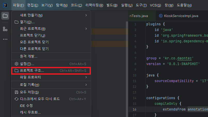Click plugins keyword on line 1
The width and height of the screenshot is (208, 117).
pos(154,24)
